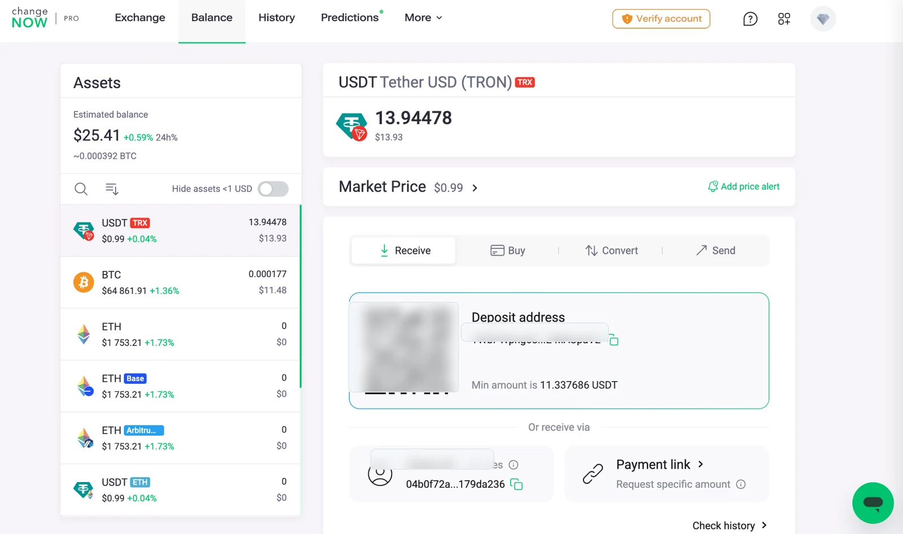The width and height of the screenshot is (903, 534).
Task: Click the payment link chain icon
Action: [593, 474]
